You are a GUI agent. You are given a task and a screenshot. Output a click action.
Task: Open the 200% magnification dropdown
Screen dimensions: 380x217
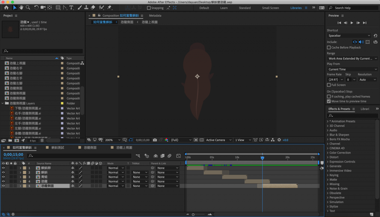112,140
